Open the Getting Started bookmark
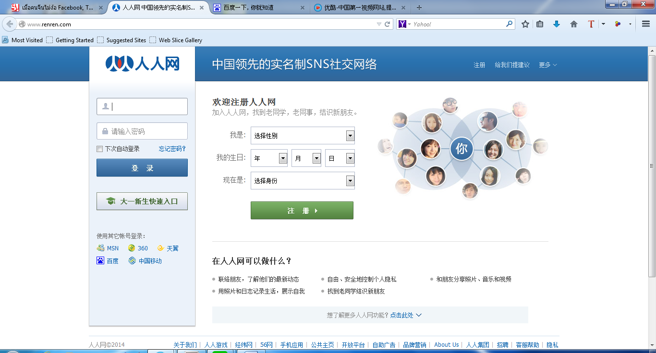 [70, 40]
